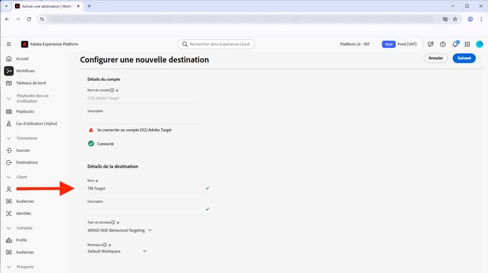This screenshot has width=488, height=273.
Task: Open the feedback chat icon in header
Action: [x=431, y=44]
